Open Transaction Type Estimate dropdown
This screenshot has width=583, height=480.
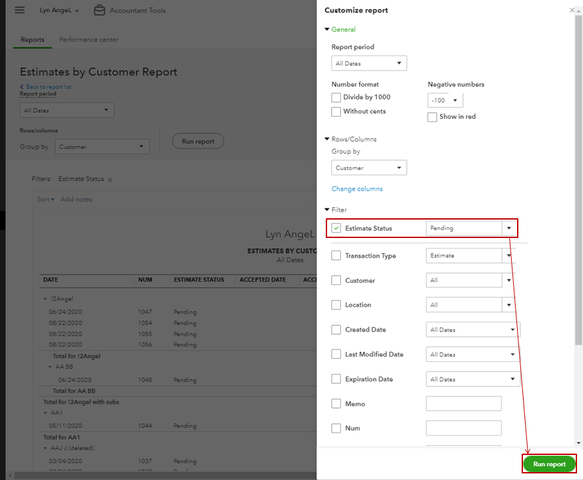click(x=508, y=255)
